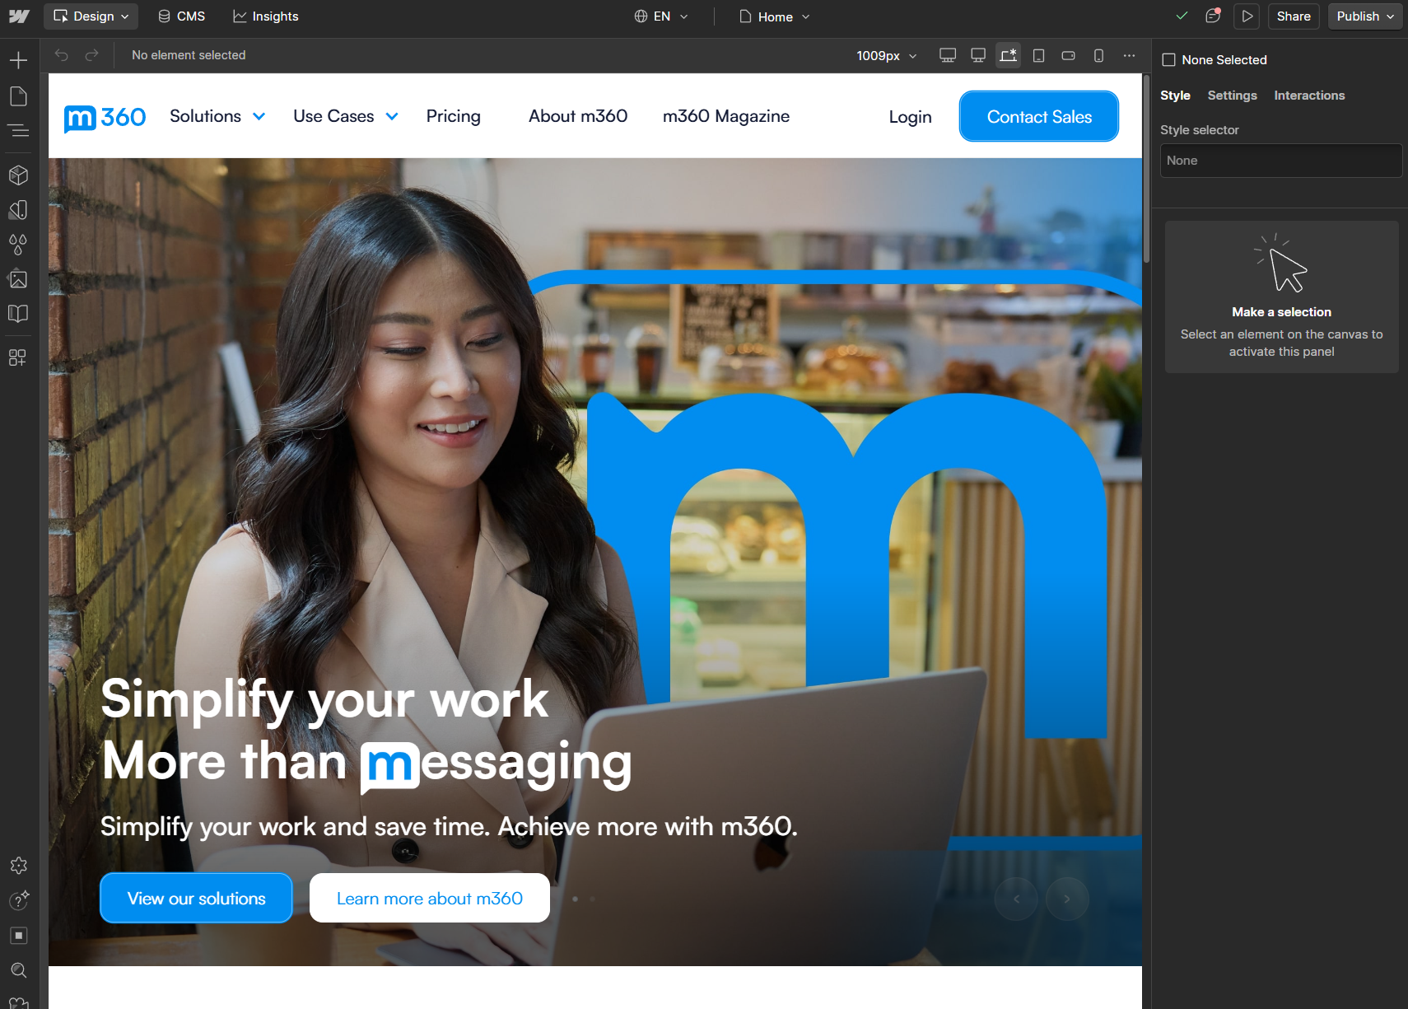Open the Assets image icon
The height and width of the screenshot is (1009, 1408).
tap(18, 279)
